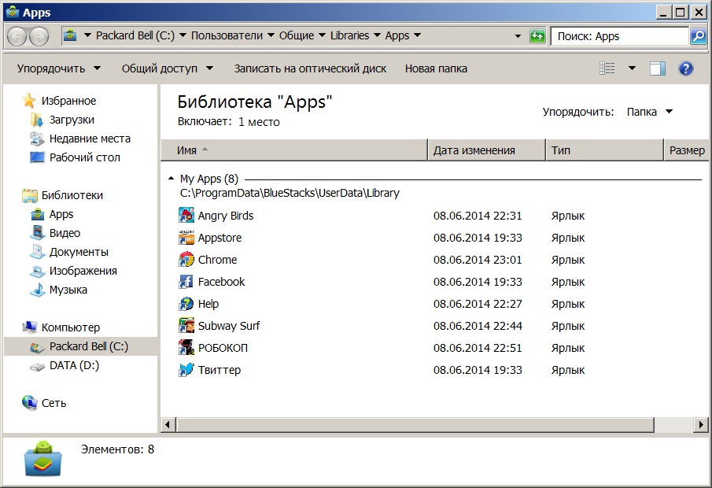Click the horizontal scrollbar thumb
The width and height of the screenshot is (712, 488).
click(x=415, y=425)
